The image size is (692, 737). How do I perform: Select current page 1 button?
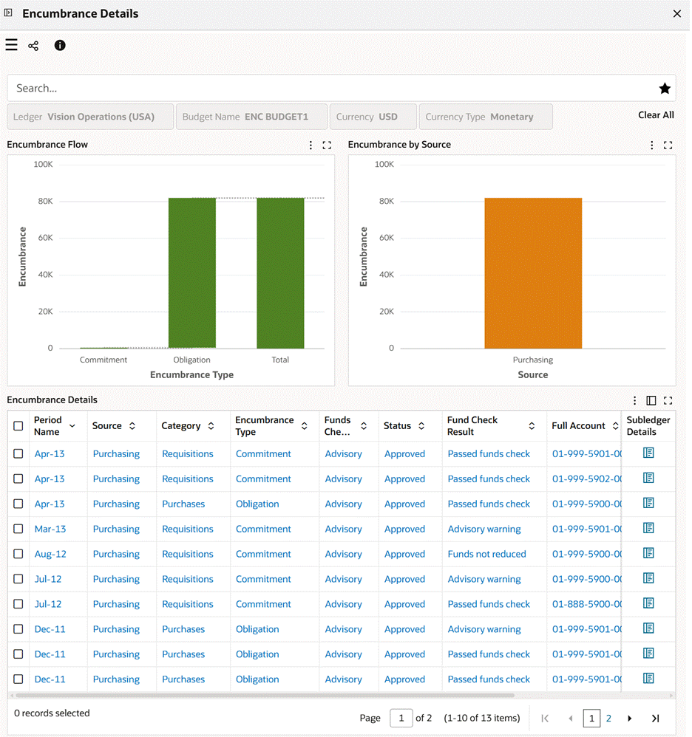point(591,719)
